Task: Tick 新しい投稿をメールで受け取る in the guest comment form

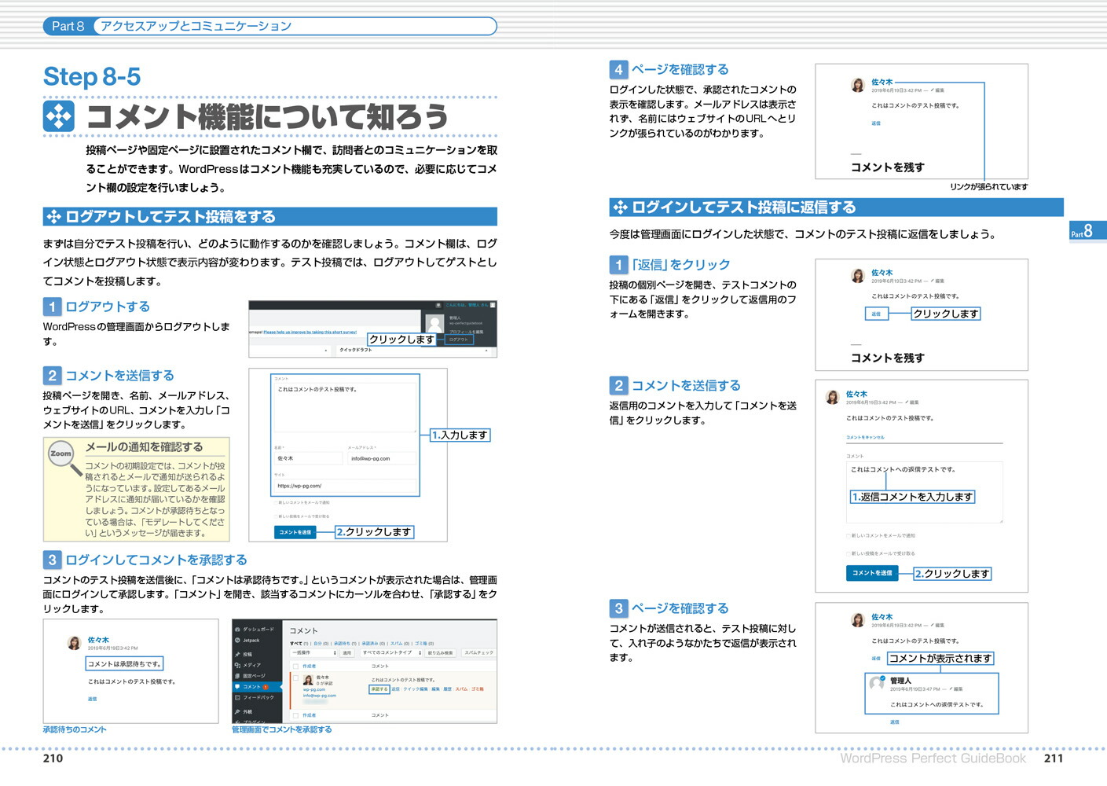Action: (x=276, y=516)
